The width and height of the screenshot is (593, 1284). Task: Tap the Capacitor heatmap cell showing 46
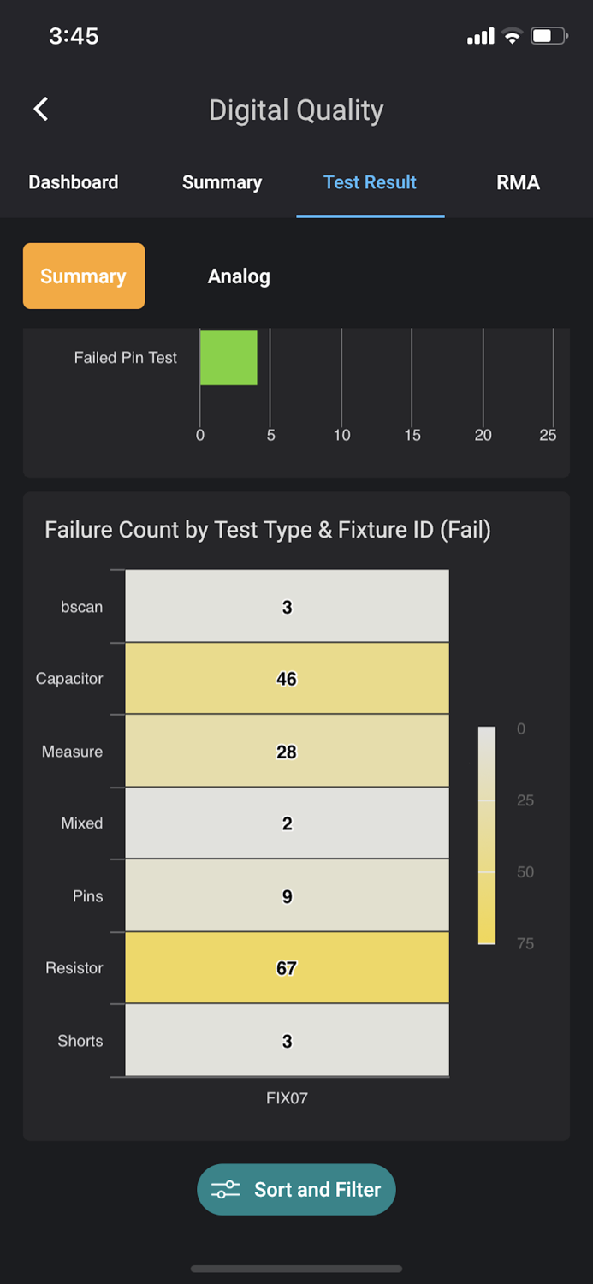[287, 679]
